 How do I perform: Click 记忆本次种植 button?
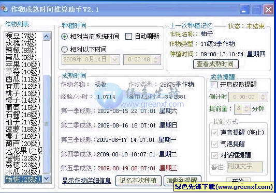[138, 181]
